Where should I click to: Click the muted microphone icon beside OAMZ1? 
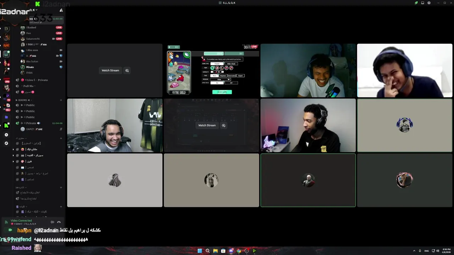(61, 129)
